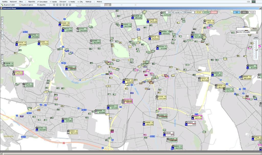Viewport: 262px width, 155px height.
Task: Click the blue type icon of vehicle 06903
Action: (x=37, y=130)
